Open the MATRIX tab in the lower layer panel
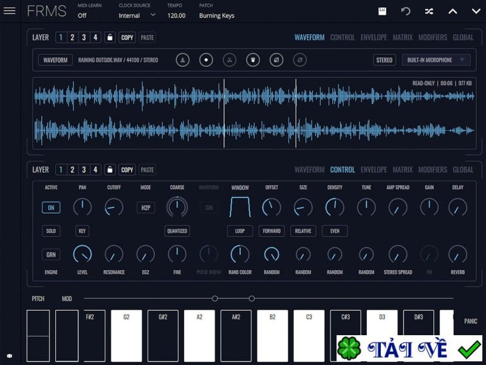Image resolution: width=486 pixels, height=365 pixels. [x=402, y=170]
